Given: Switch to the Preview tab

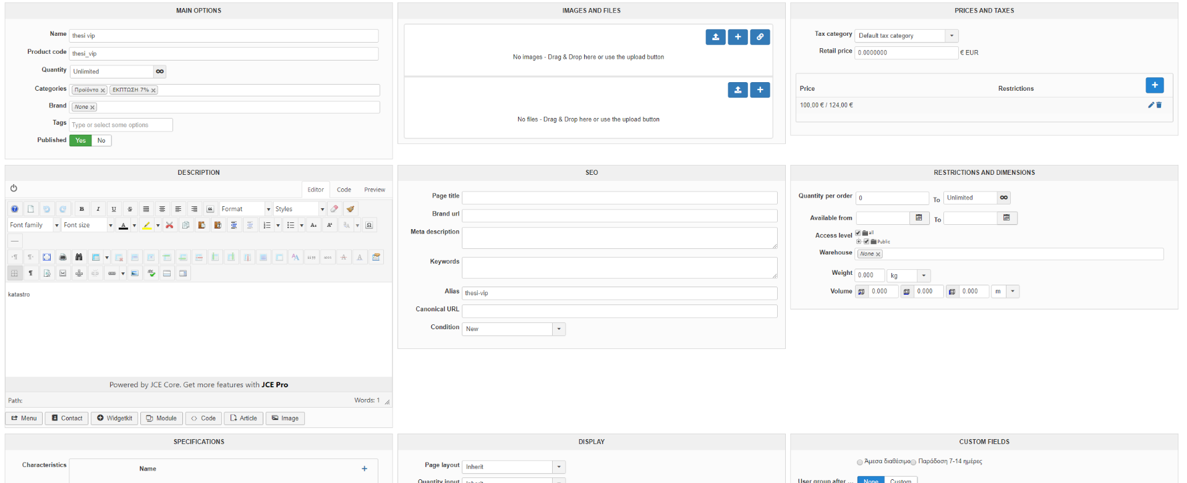Looking at the screenshot, I should coord(375,190).
